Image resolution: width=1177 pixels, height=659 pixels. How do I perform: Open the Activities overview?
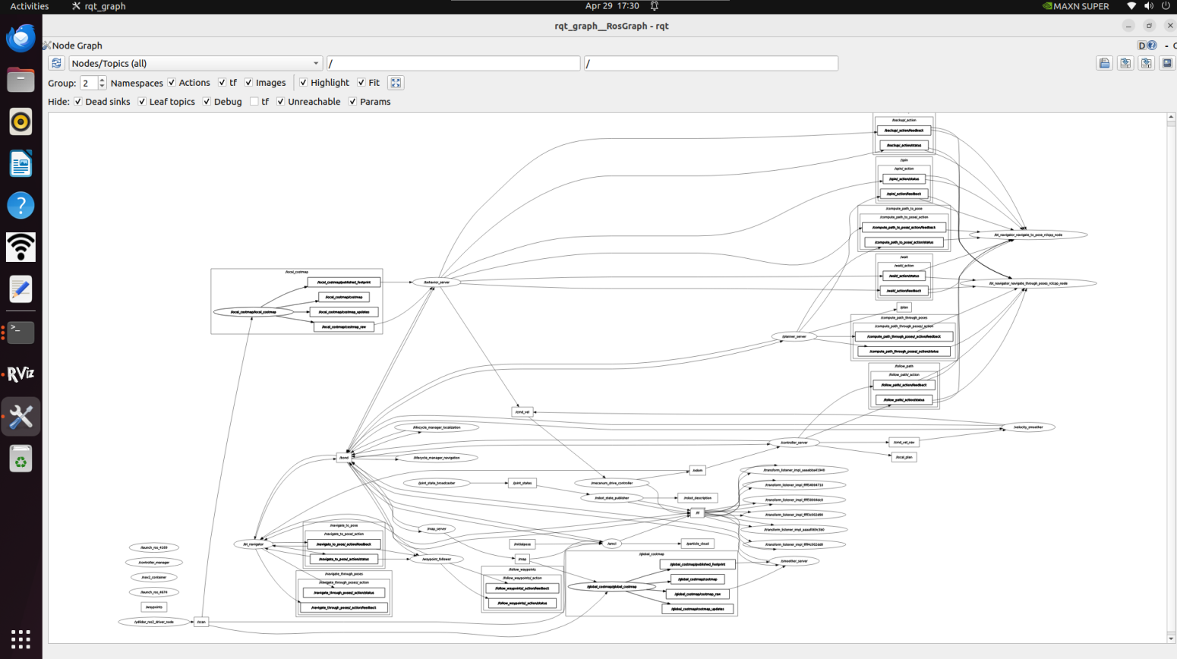(30, 6)
